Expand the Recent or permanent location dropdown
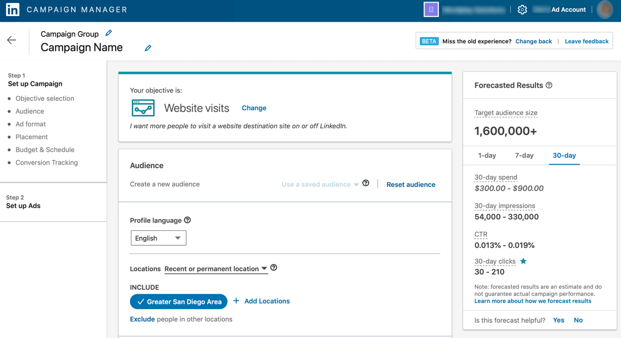Screen dimensions: 621x338 pos(216,269)
